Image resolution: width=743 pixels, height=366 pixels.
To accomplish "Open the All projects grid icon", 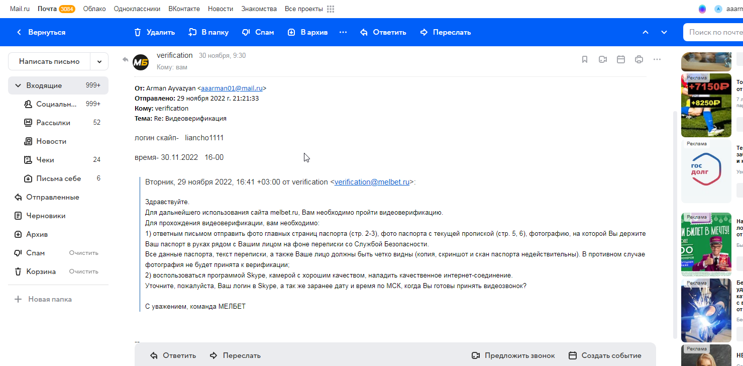I will pos(331,9).
